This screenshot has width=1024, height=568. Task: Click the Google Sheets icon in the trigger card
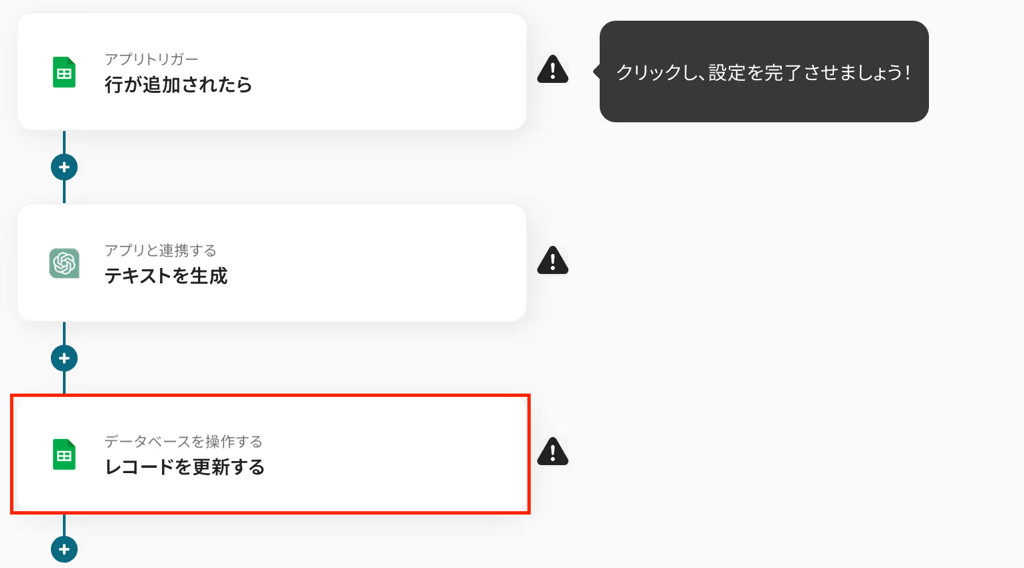click(64, 72)
